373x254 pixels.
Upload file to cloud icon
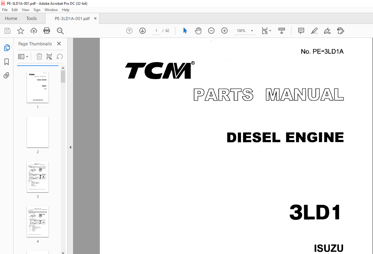tap(34, 31)
